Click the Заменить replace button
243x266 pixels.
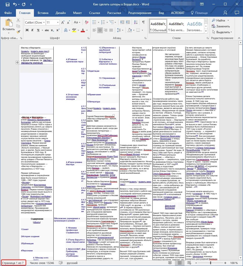coord(221,26)
